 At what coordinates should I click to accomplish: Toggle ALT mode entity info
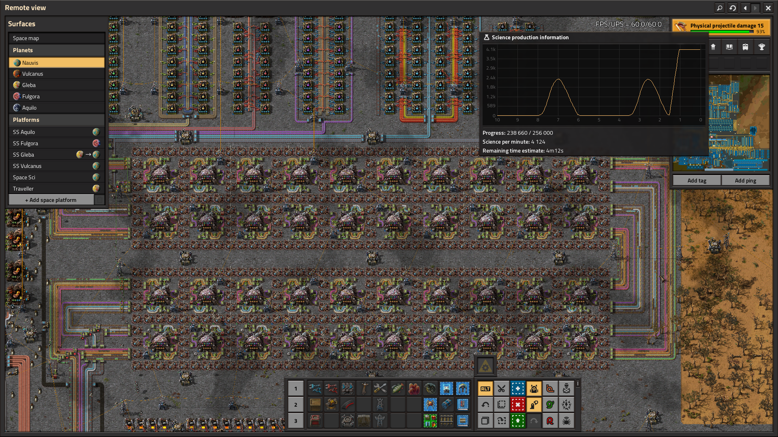coord(485,389)
